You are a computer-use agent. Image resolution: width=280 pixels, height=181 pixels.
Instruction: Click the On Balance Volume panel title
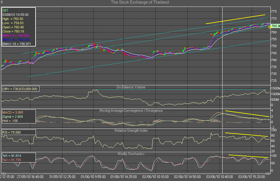click(x=131, y=87)
